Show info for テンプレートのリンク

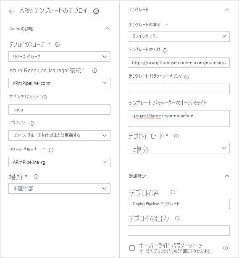[165, 50]
